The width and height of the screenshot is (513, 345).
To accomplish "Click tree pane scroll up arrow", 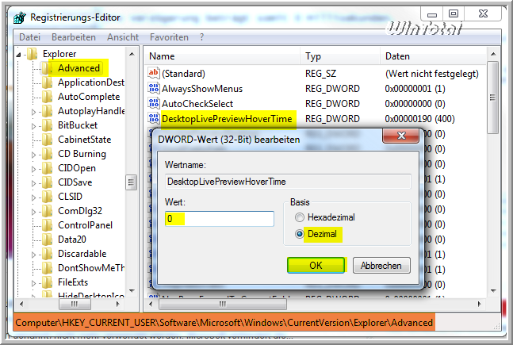I will pos(132,54).
